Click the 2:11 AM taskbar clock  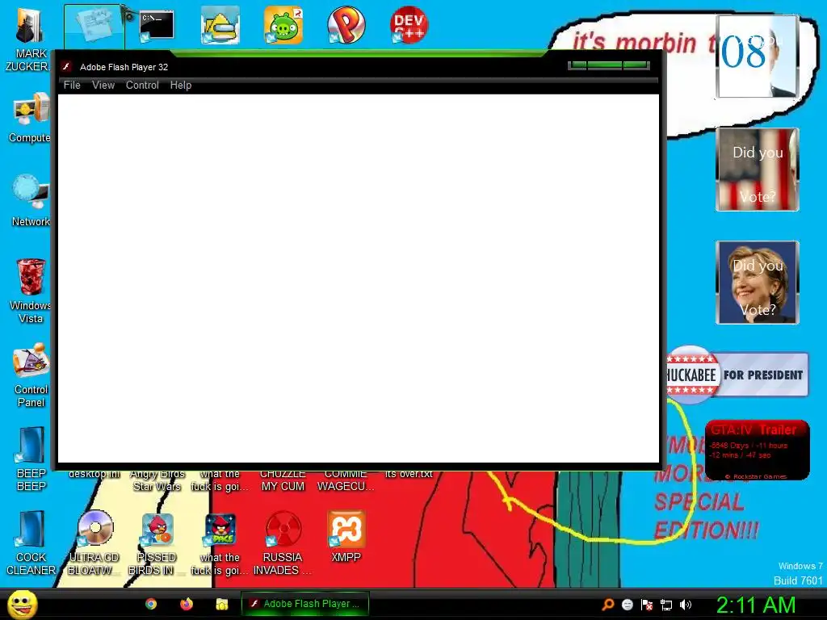756,605
